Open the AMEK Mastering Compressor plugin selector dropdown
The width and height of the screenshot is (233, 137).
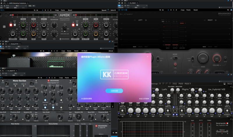[x=28, y=3]
